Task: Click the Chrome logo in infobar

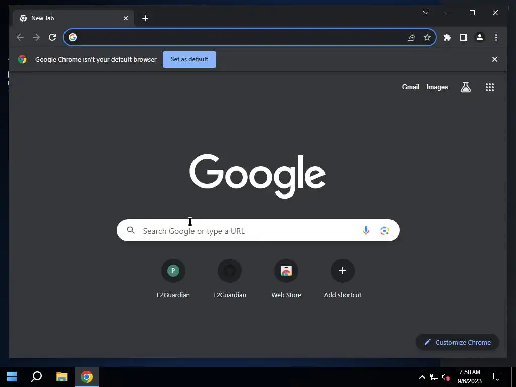Action: coord(22,59)
